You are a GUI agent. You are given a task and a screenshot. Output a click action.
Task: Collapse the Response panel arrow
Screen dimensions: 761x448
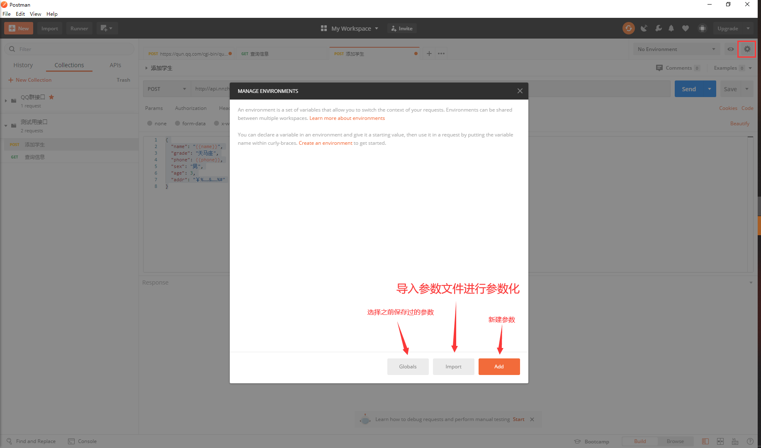[x=751, y=282]
